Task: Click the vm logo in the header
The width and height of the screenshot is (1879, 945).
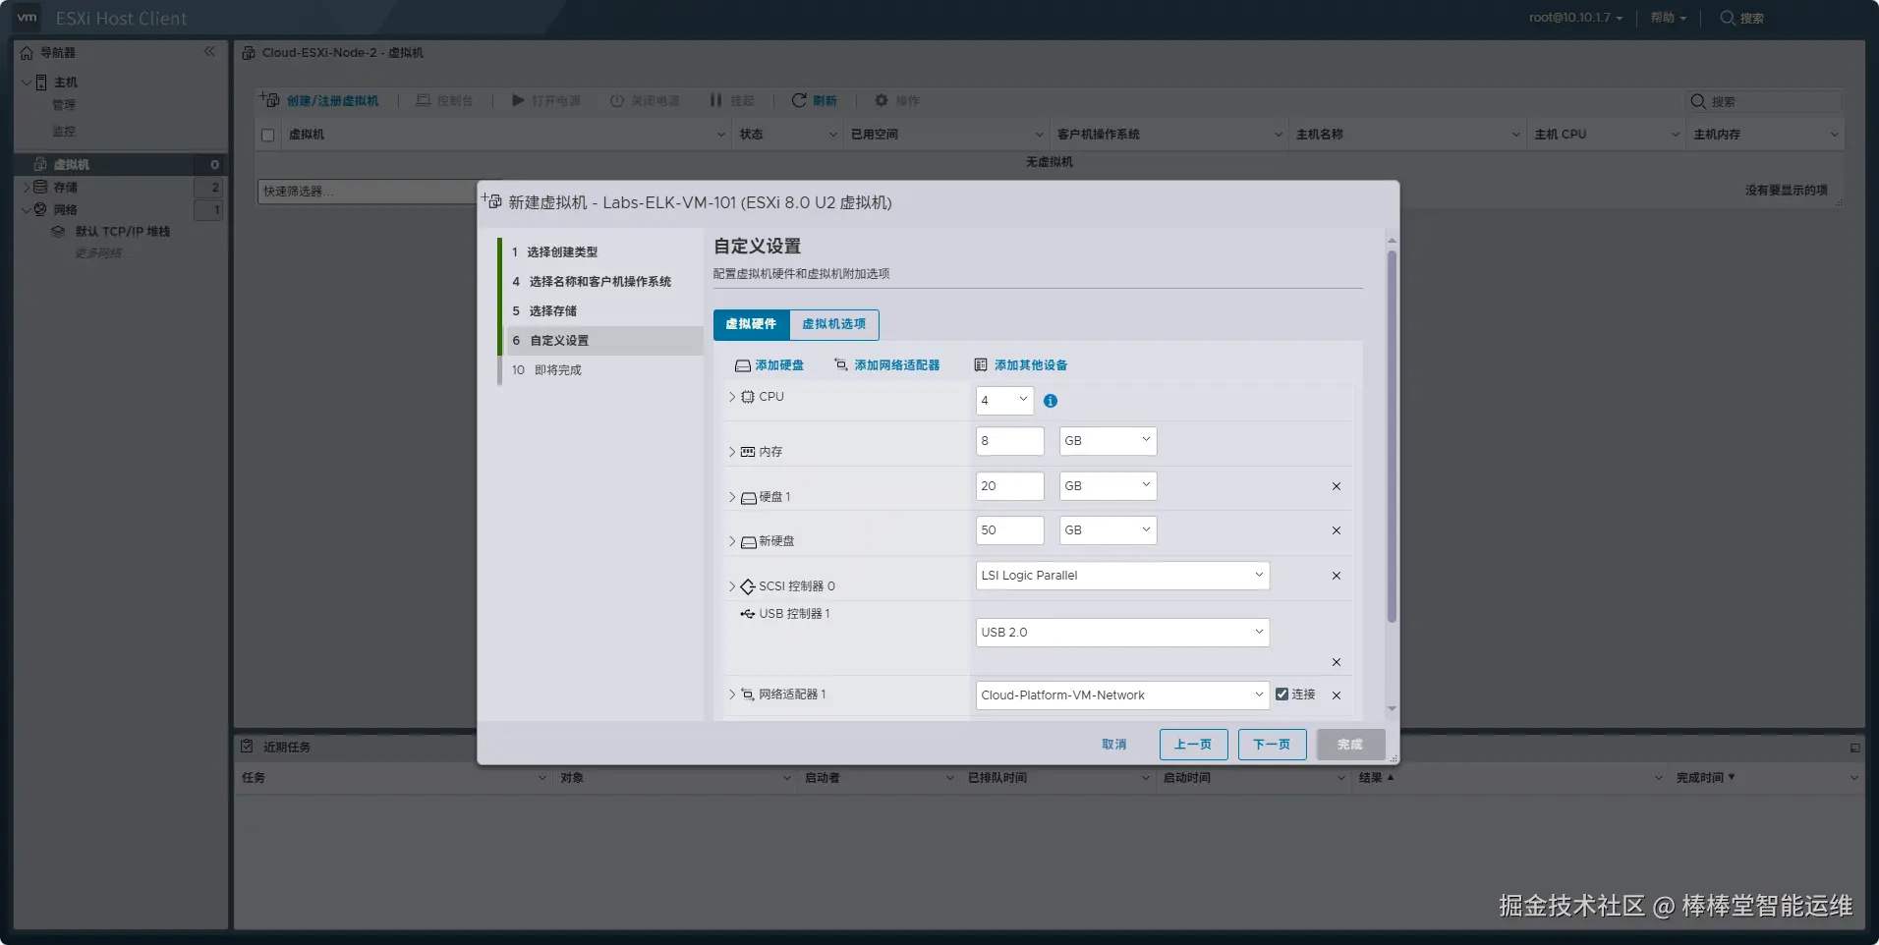Action: pyautogui.click(x=28, y=18)
